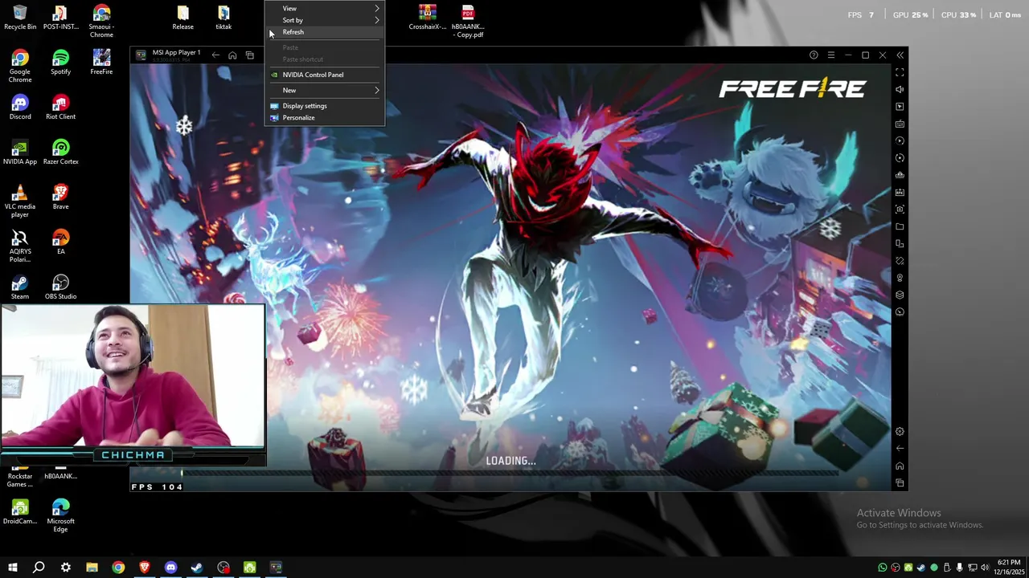Open App Player settings gear in sidebar

tap(900, 432)
